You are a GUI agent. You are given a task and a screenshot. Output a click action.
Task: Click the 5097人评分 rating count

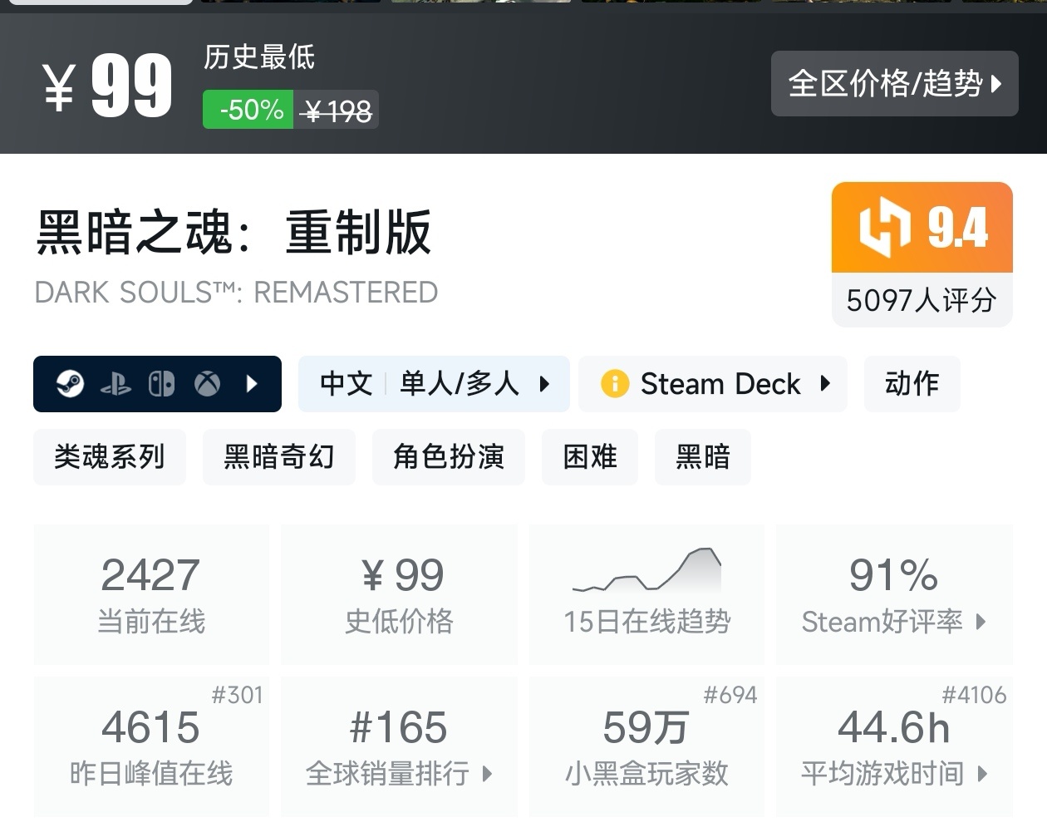(922, 300)
